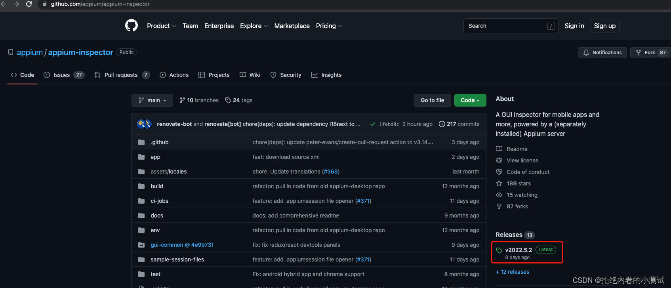The height and width of the screenshot is (288, 671).
Task: Click the 1febd9c commit hash
Action: 389,124
